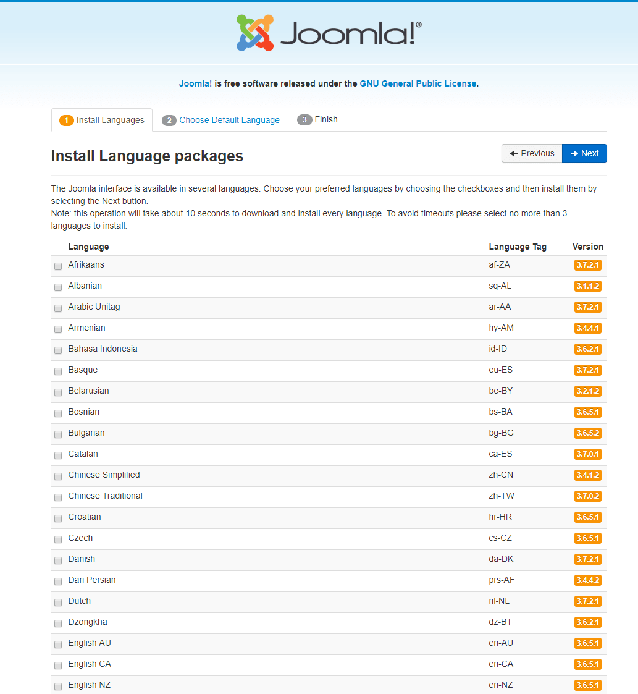Click the en-AU language tag
Screen dimensions: 638x694
[x=501, y=643]
